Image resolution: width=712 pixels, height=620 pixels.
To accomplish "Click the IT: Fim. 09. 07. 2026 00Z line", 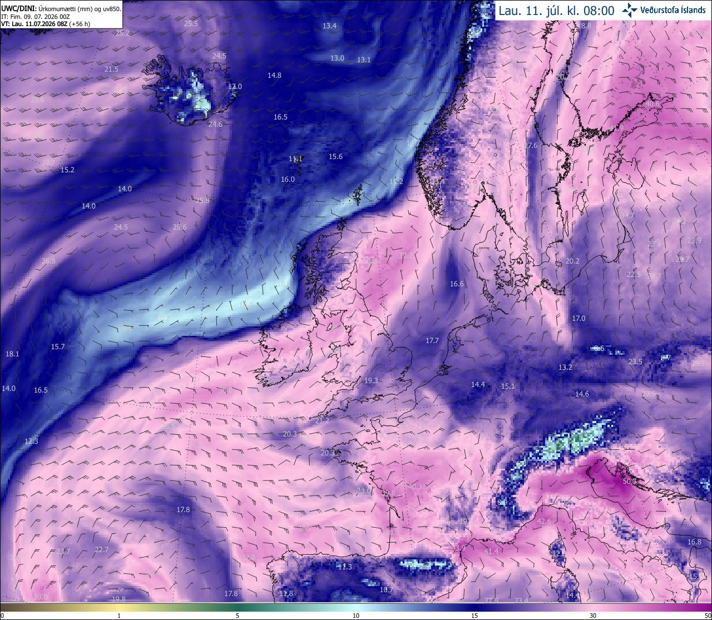I will pyautogui.click(x=35, y=16).
